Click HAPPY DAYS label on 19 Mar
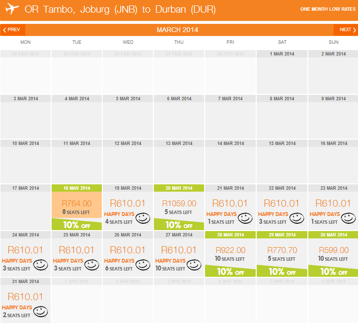358x323 pixels. click(119, 214)
